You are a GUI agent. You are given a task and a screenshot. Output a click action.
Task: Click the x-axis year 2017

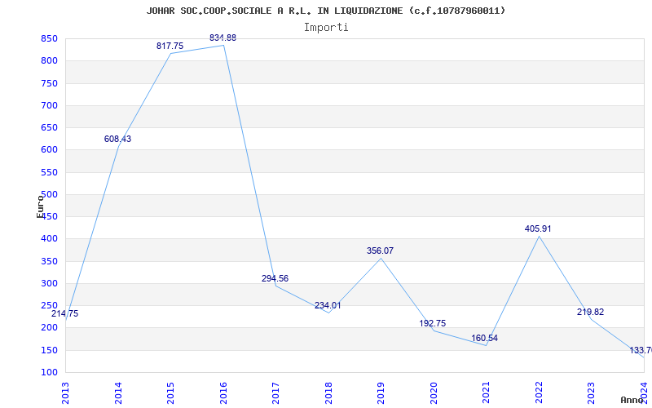click(275, 392)
